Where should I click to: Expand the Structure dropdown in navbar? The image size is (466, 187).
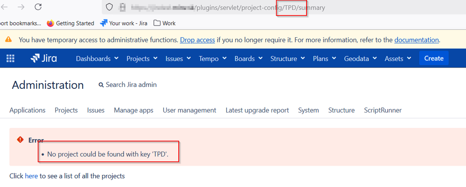(x=287, y=59)
